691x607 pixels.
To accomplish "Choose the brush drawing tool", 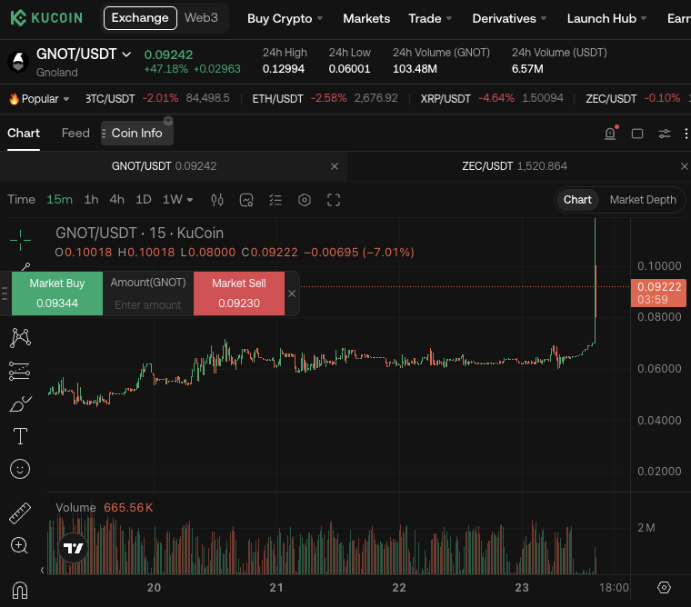I will (x=20, y=403).
